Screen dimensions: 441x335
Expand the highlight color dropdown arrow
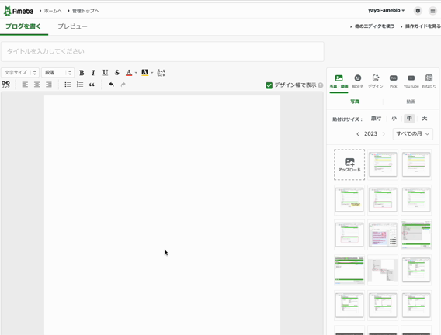[152, 73]
